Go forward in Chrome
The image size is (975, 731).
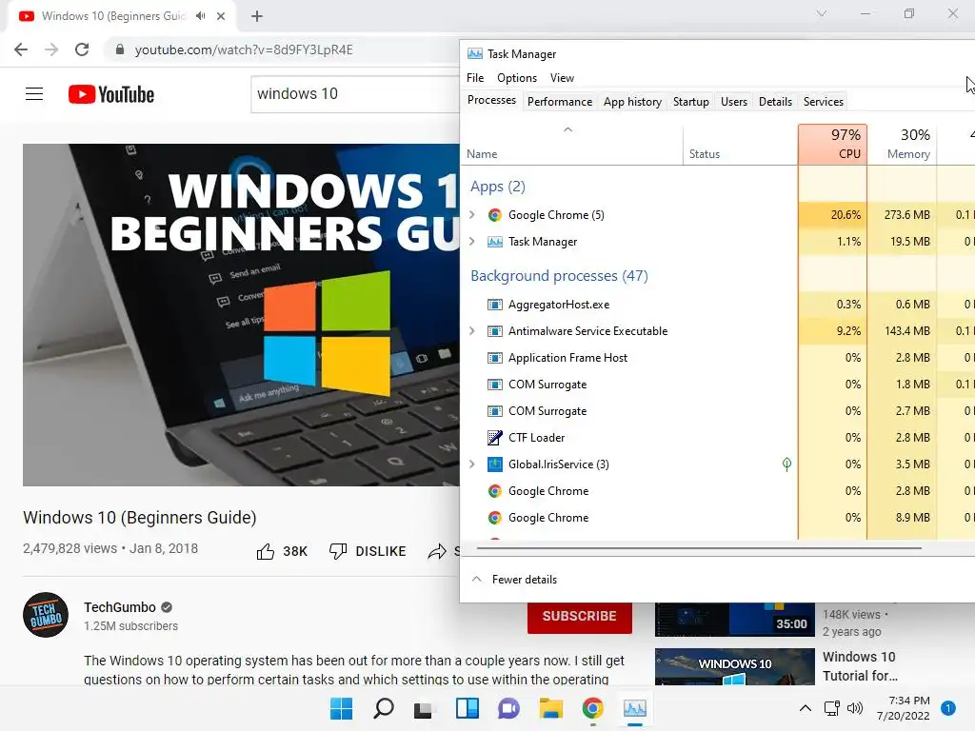[51, 49]
